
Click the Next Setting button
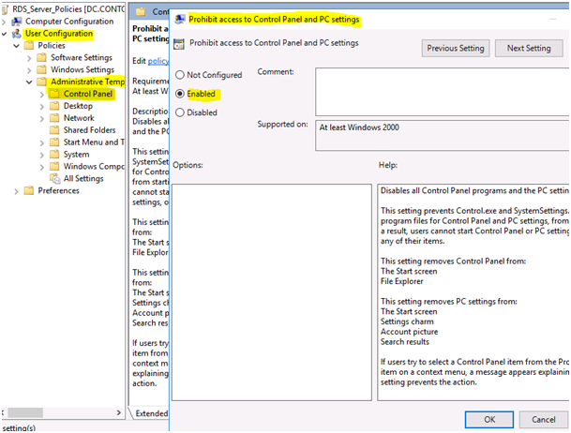[528, 48]
